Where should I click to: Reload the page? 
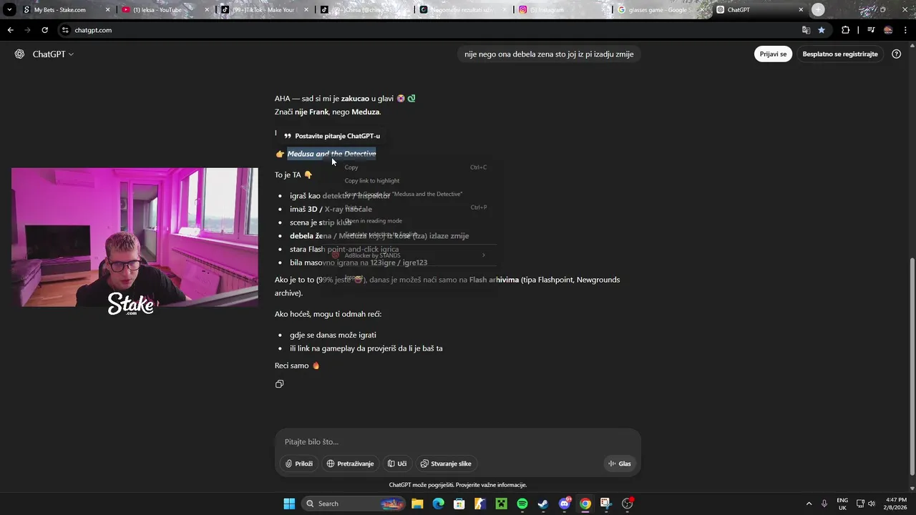click(x=44, y=30)
